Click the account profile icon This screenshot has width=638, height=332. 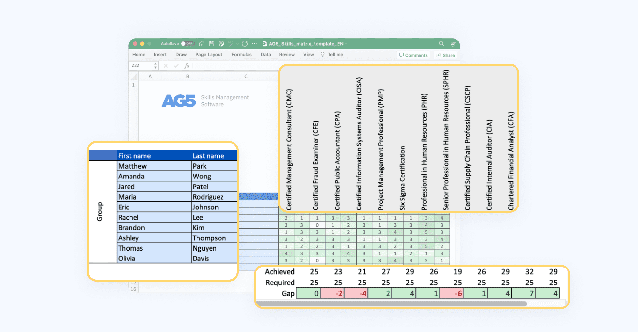(x=453, y=43)
